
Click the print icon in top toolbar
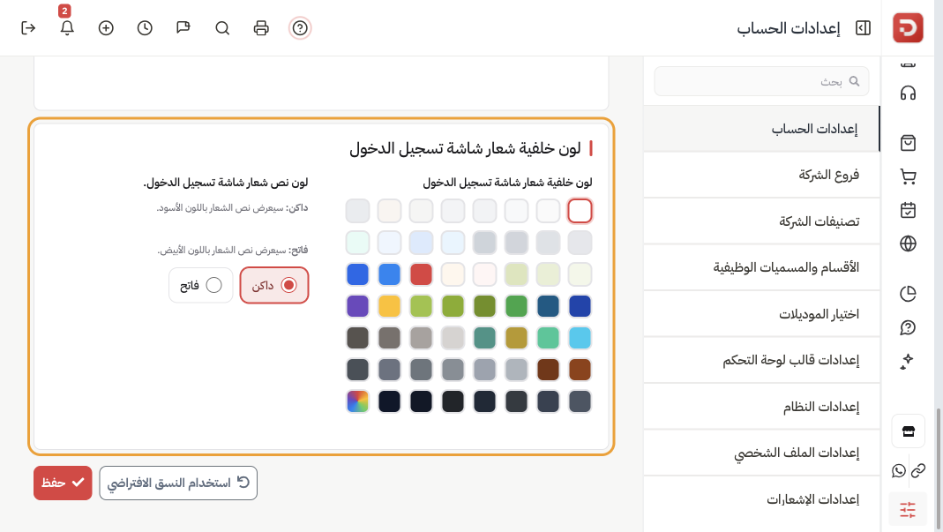click(261, 27)
